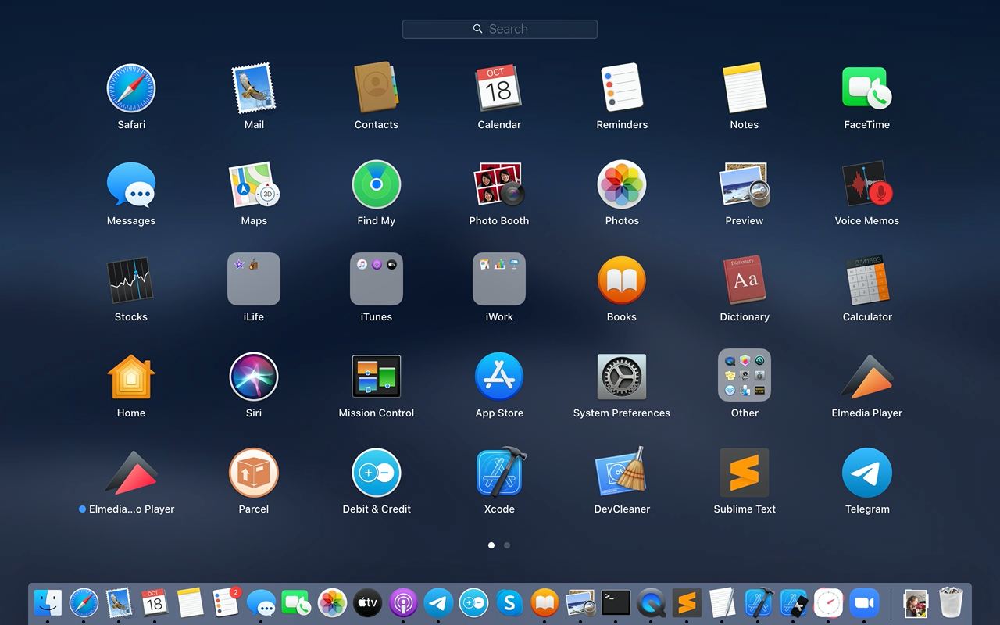Viewport: 1000px width, 625px height.
Task: Open Mail from the Launchpad grid
Action: 254,88
